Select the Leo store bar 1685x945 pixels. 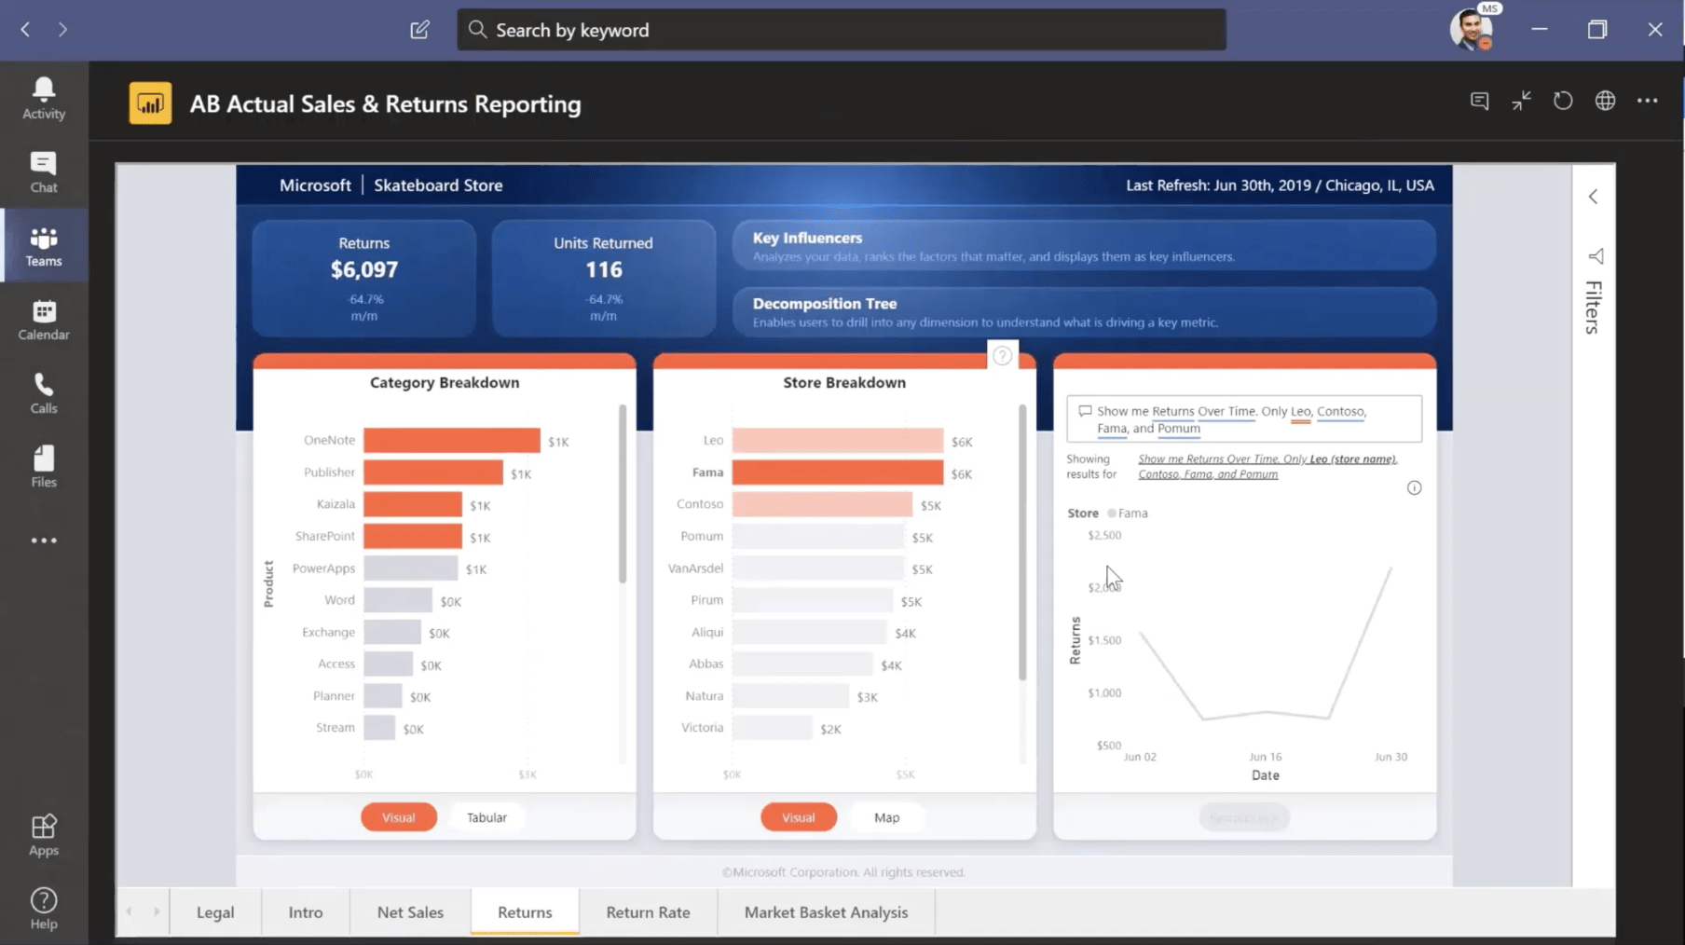click(838, 440)
